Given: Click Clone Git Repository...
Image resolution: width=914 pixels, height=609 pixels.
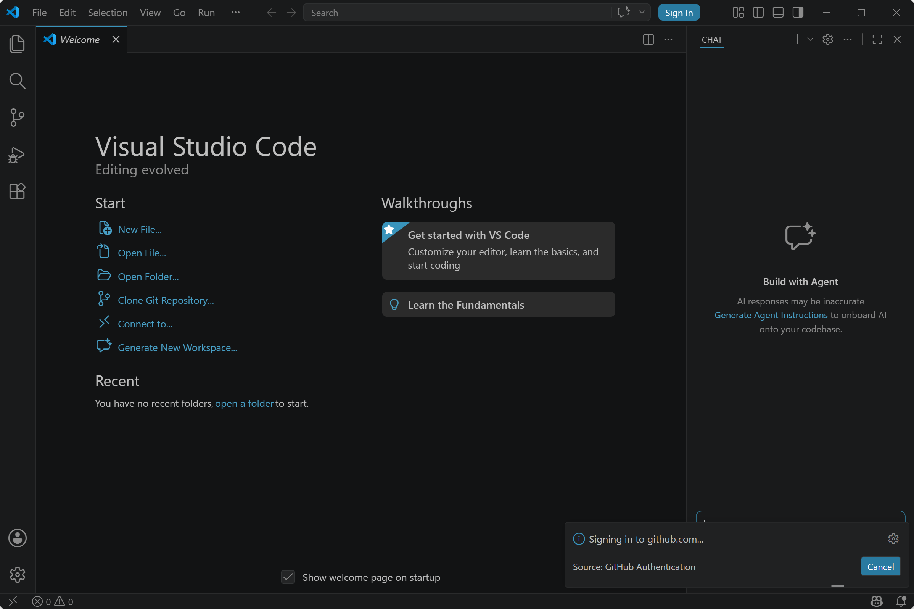Looking at the screenshot, I should point(166,300).
